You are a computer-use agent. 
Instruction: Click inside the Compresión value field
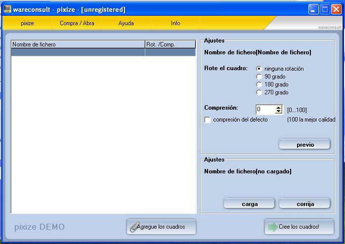(265, 109)
